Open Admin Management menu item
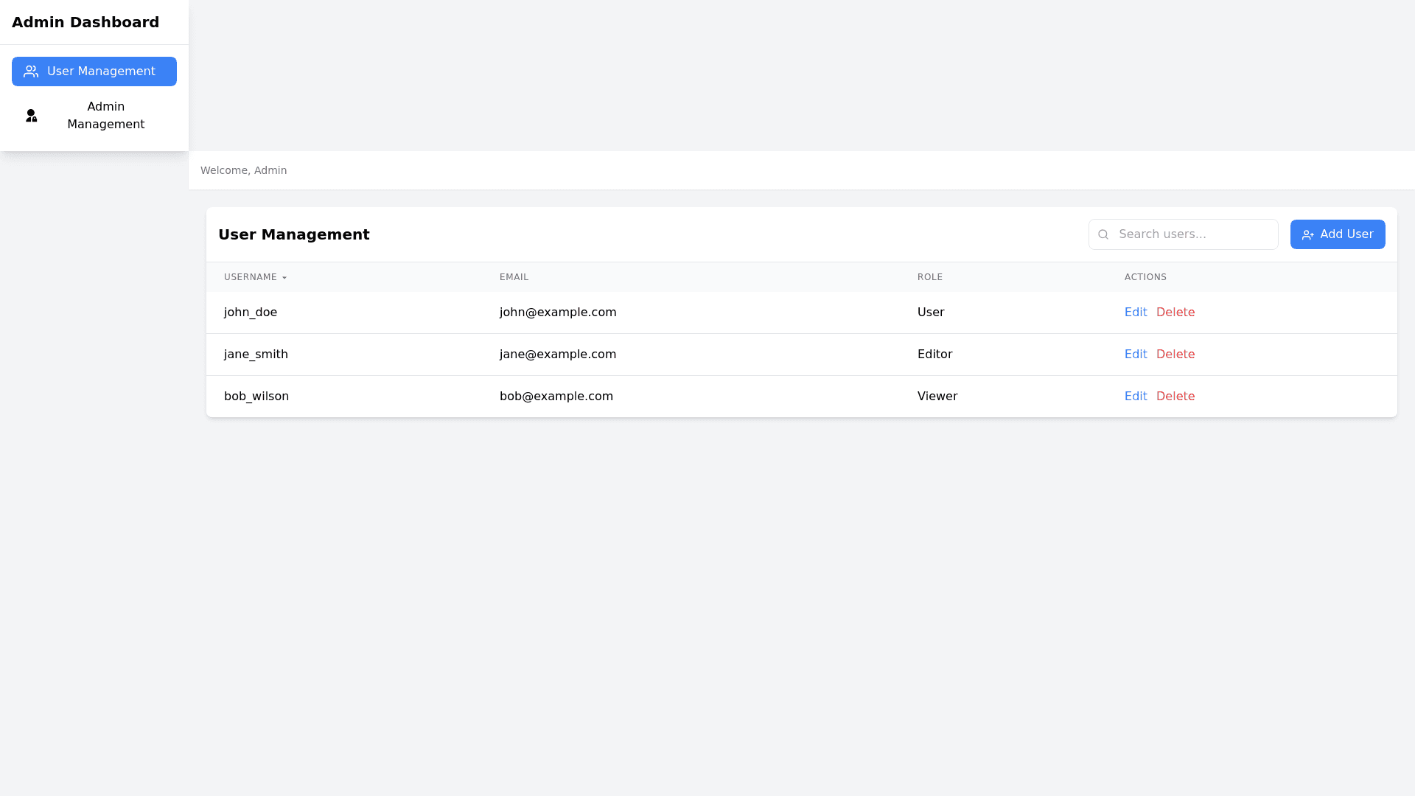 tap(105, 116)
